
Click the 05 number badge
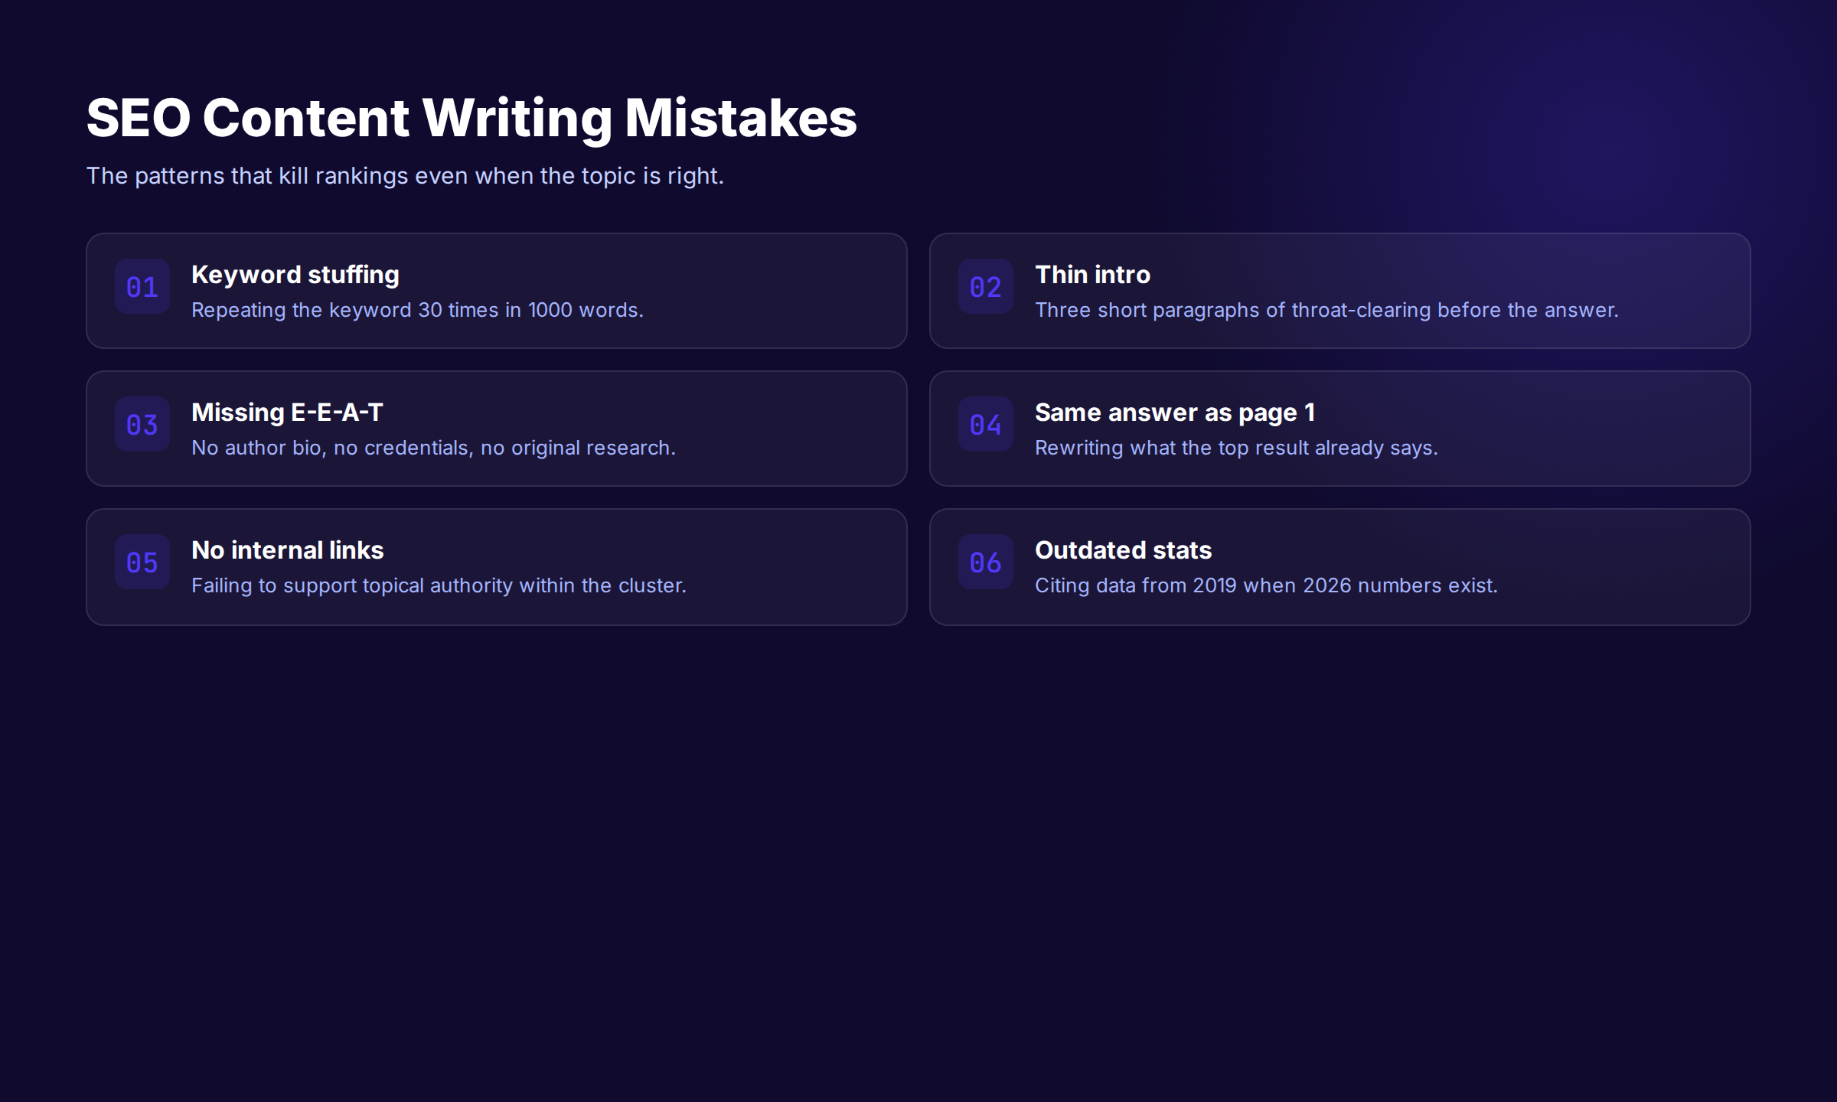pos(142,562)
